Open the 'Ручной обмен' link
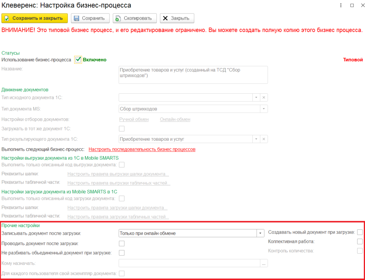 (134, 119)
